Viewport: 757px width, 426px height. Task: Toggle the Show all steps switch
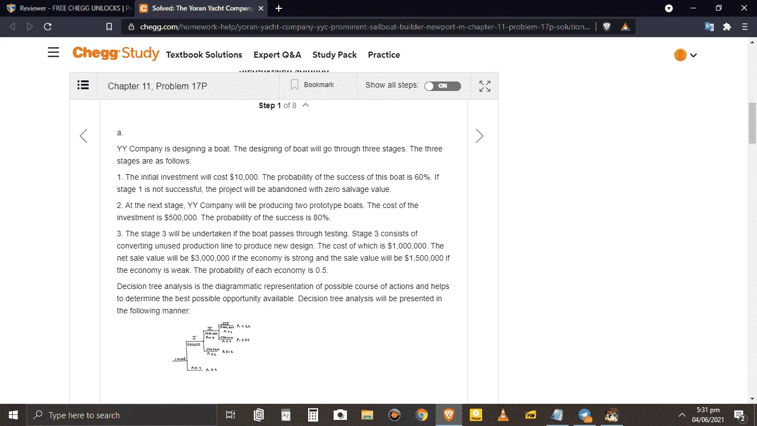pos(442,86)
